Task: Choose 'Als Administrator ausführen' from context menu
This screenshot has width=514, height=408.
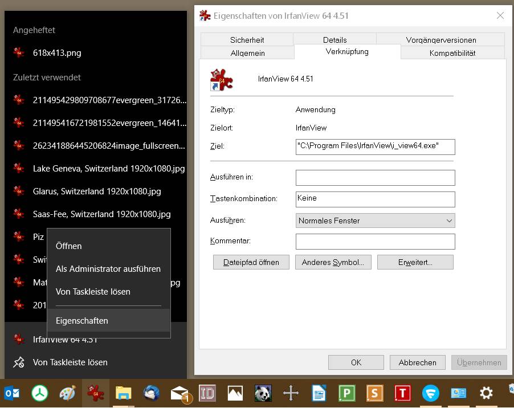Action: (x=108, y=269)
